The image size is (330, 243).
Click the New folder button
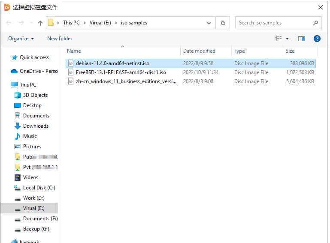click(60, 39)
